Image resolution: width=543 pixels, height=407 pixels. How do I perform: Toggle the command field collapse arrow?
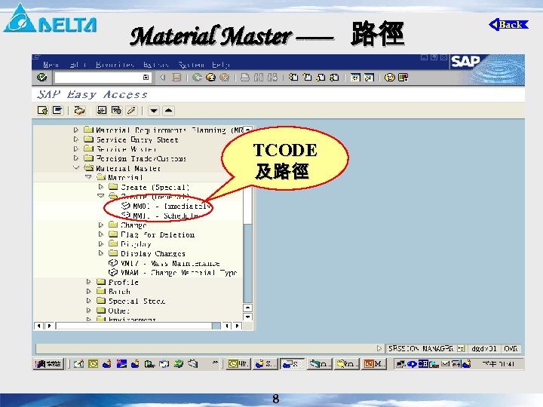pyautogui.click(x=162, y=78)
